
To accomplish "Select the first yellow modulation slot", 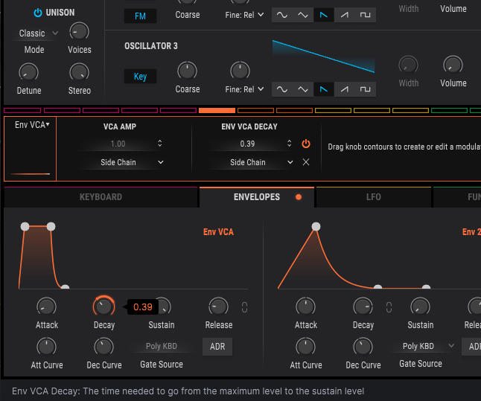I will [333, 110].
